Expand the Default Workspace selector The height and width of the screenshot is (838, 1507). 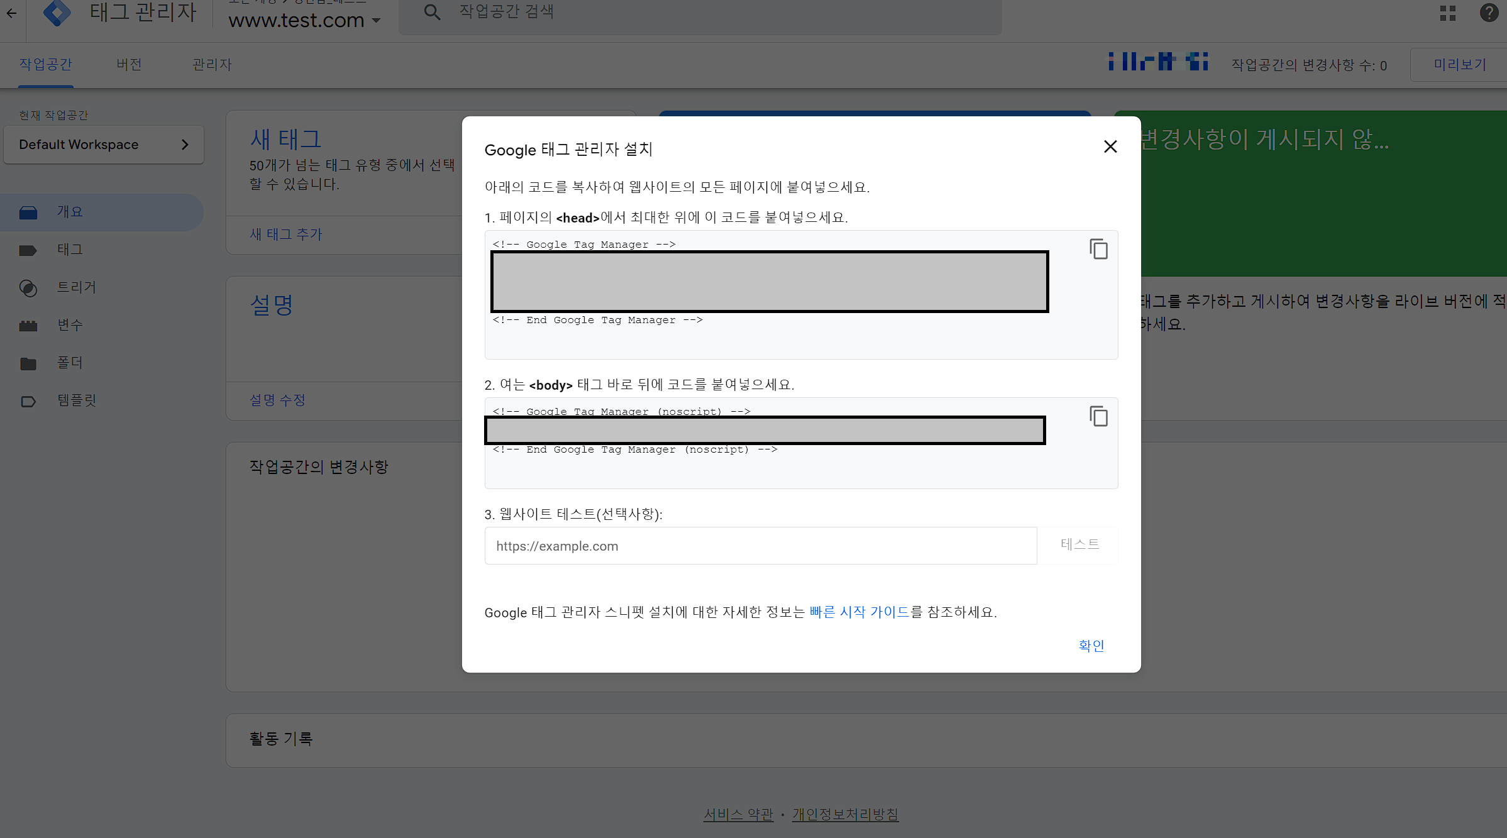pyautogui.click(x=103, y=145)
